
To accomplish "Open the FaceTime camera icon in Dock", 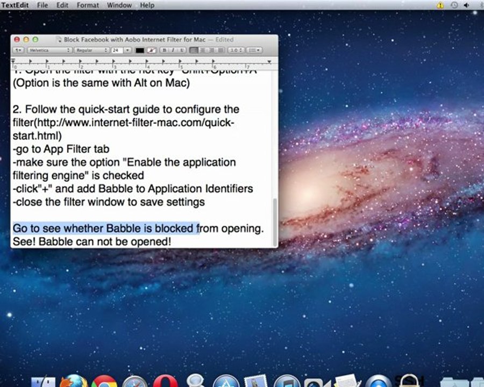I will (317, 383).
